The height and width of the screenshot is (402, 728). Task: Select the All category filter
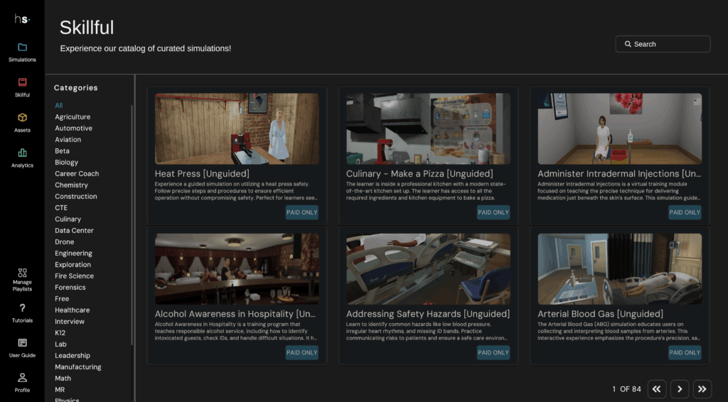(59, 106)
